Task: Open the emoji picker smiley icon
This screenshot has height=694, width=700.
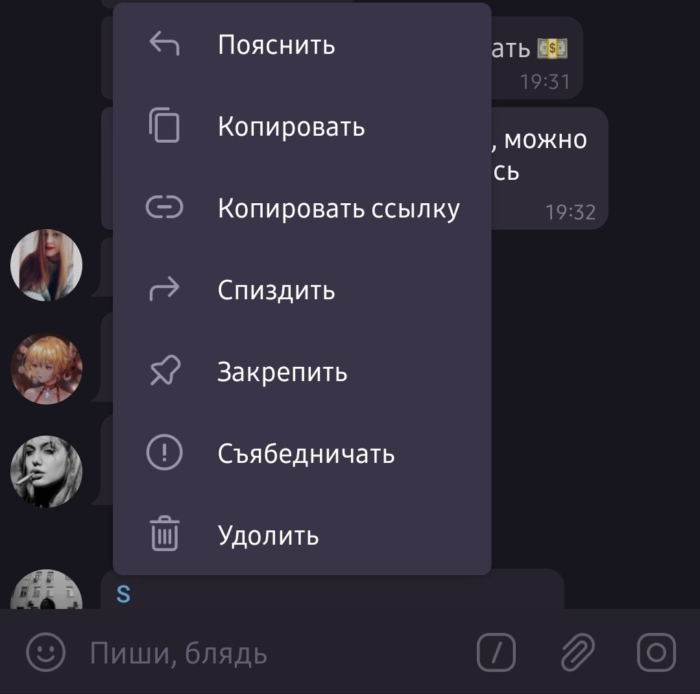Action: click(45, 652)
